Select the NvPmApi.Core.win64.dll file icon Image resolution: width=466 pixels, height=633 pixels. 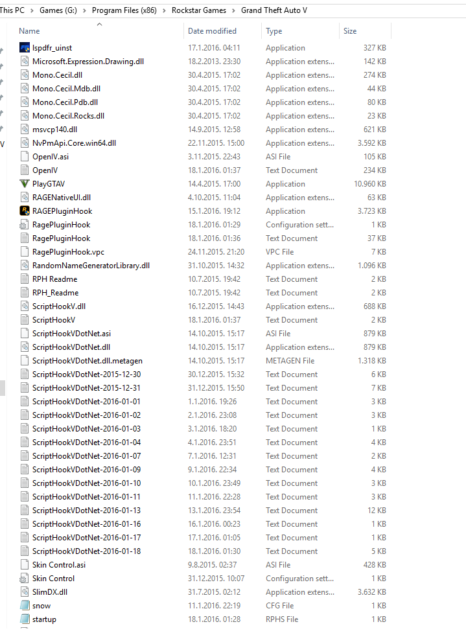click(x=25, y=143)
